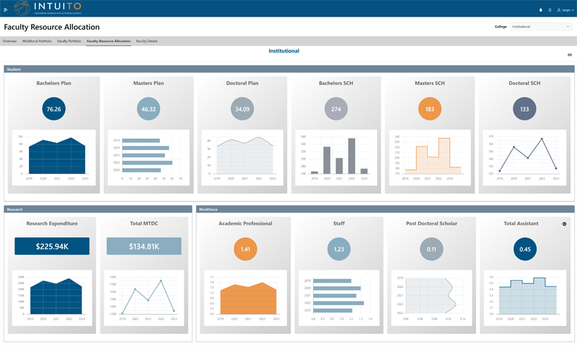Switch to the Overview tab

click(x=9, y=41)
